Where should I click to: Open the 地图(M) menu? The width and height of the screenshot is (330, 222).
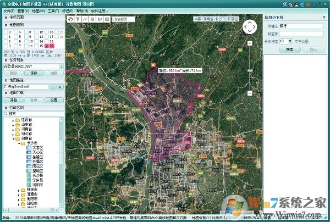pos(39,10)
